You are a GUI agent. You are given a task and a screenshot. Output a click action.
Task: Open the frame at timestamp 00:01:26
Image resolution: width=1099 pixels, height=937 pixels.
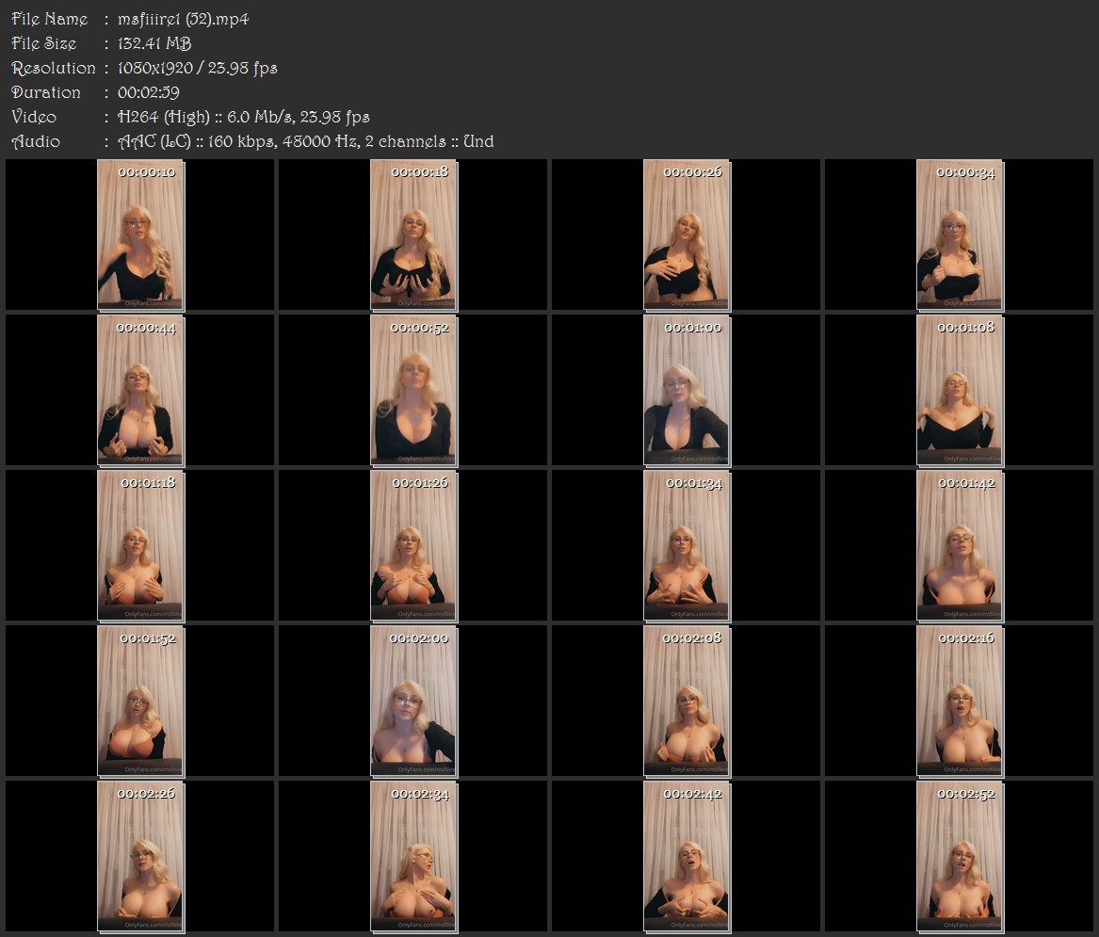tap(413, 546)
